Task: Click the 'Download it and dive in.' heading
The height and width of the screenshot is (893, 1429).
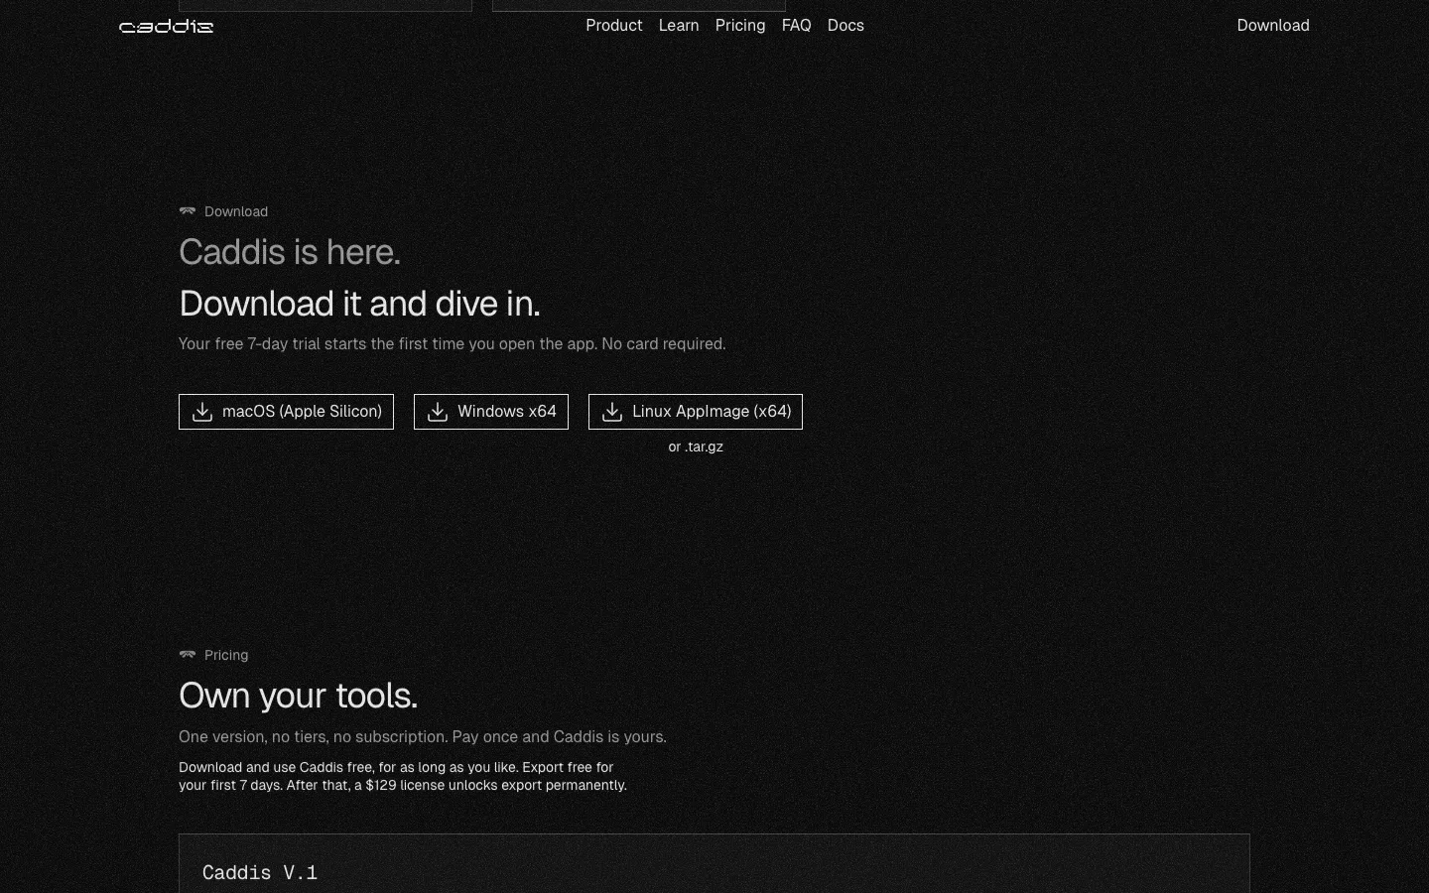Action: click(359, 304)
